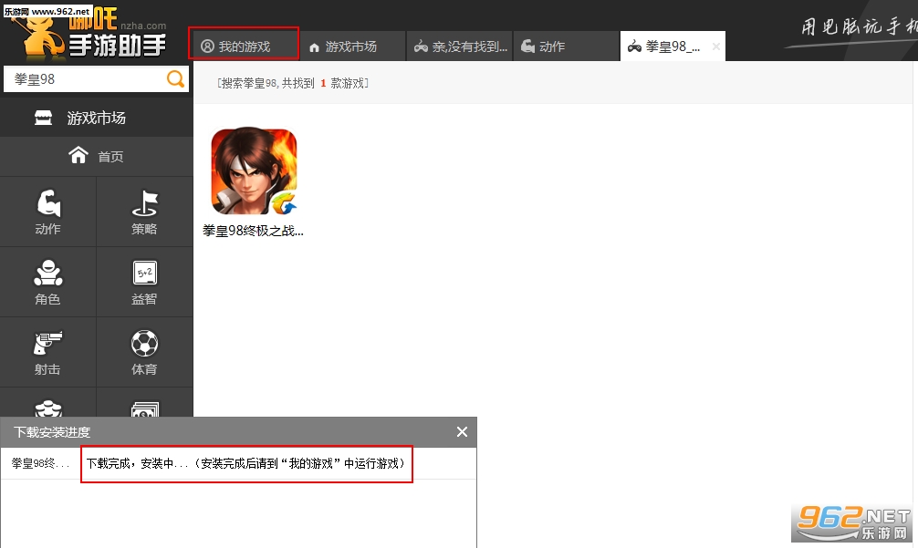Click the 下载完成，安装中 status message

[246, 464]
